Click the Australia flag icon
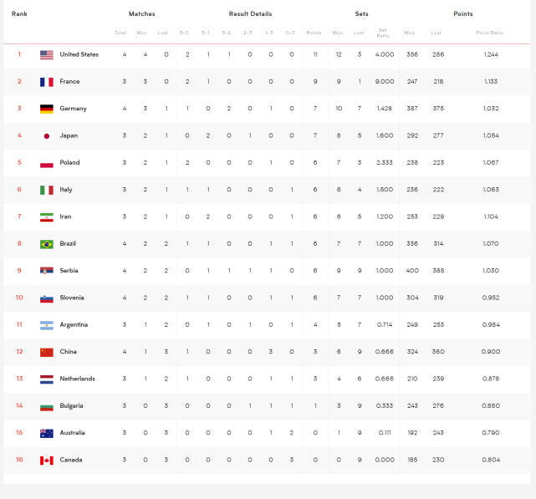The image size is (536, 499). tap(47, 433)
